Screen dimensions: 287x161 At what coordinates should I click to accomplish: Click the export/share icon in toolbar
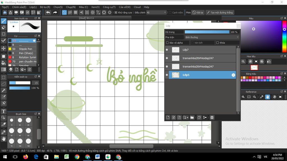(10, 12)
